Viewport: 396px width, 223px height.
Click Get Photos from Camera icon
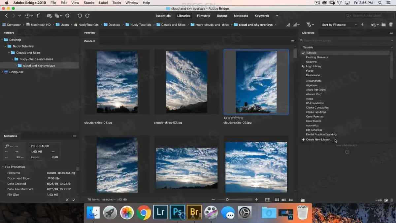[49, 16]
